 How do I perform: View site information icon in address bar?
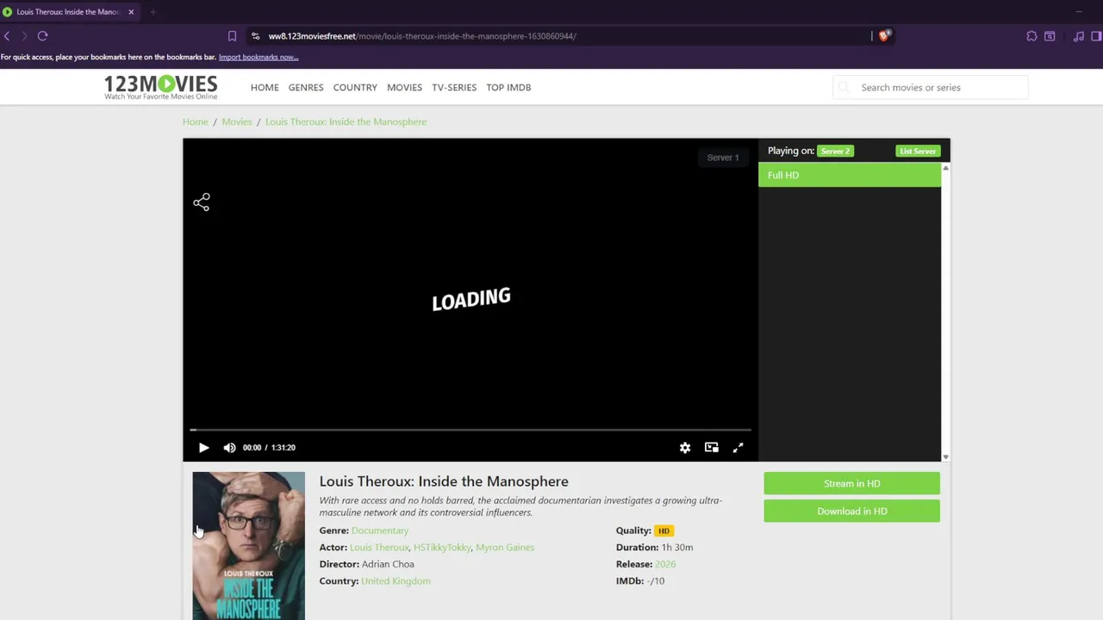255,36
